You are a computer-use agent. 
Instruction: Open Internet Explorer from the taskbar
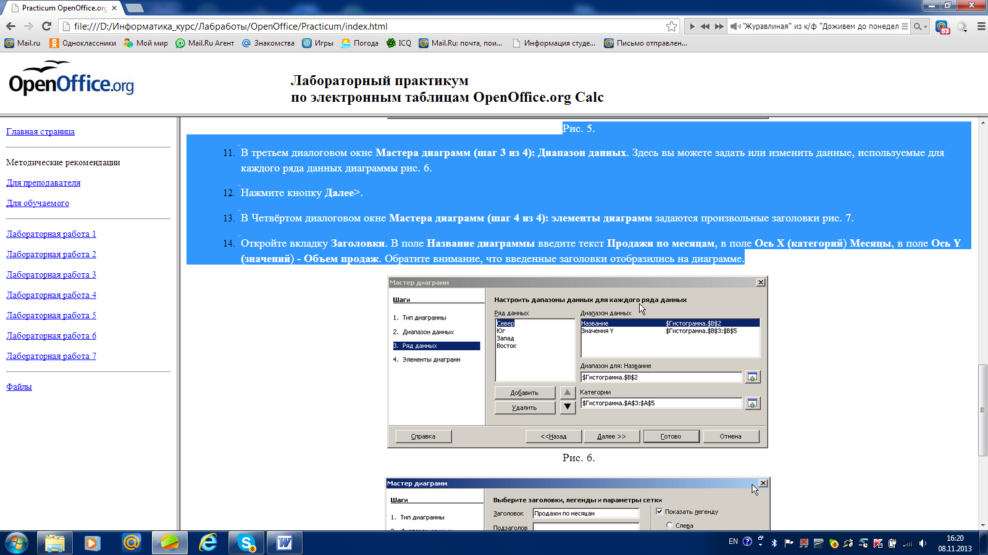click(x=208, y=543)
